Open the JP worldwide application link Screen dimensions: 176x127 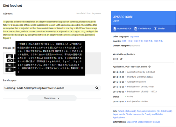coord(121,59)
